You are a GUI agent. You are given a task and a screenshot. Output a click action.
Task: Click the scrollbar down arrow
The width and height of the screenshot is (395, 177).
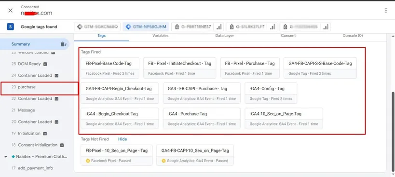393,174
